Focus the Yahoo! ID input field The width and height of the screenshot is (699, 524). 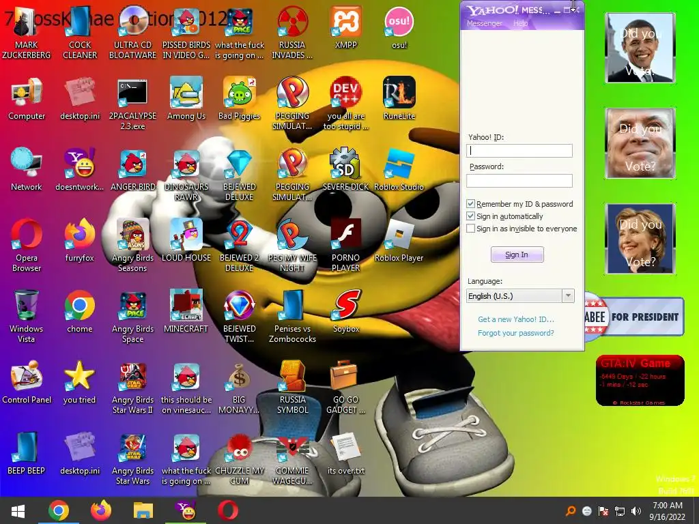pyautogui.click(x=519, y=151)
